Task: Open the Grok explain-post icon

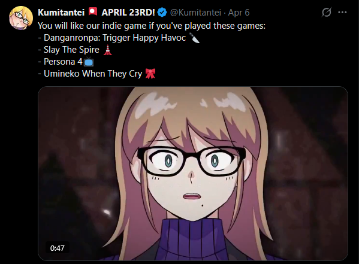Action: [x=326, y=13]
